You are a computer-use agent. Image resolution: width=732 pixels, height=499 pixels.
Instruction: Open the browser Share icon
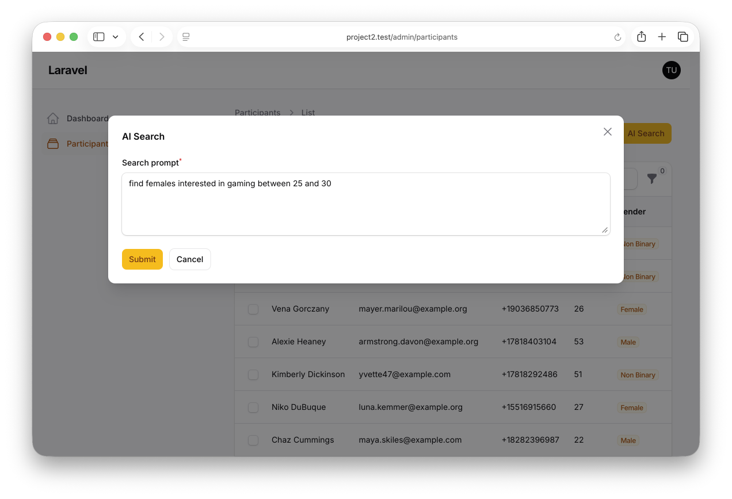pyautogui.click(x=642, y=37)
